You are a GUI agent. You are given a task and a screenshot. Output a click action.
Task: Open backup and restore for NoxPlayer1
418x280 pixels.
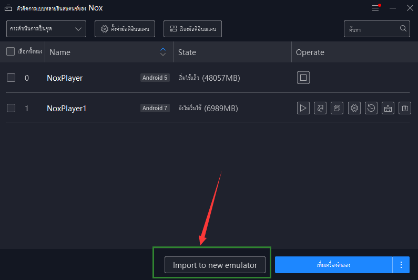point(371,108)
